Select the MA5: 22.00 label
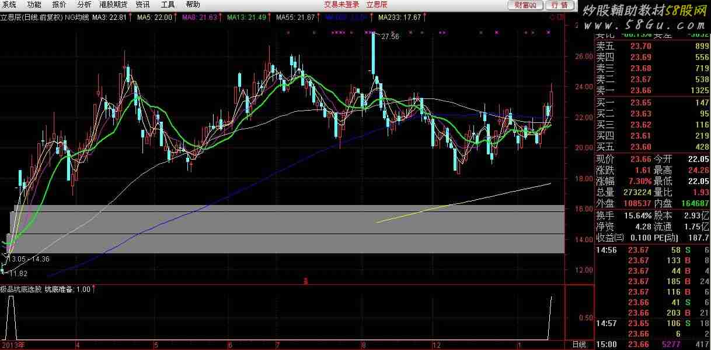The image size is (711, 350). tap(155, 17)
